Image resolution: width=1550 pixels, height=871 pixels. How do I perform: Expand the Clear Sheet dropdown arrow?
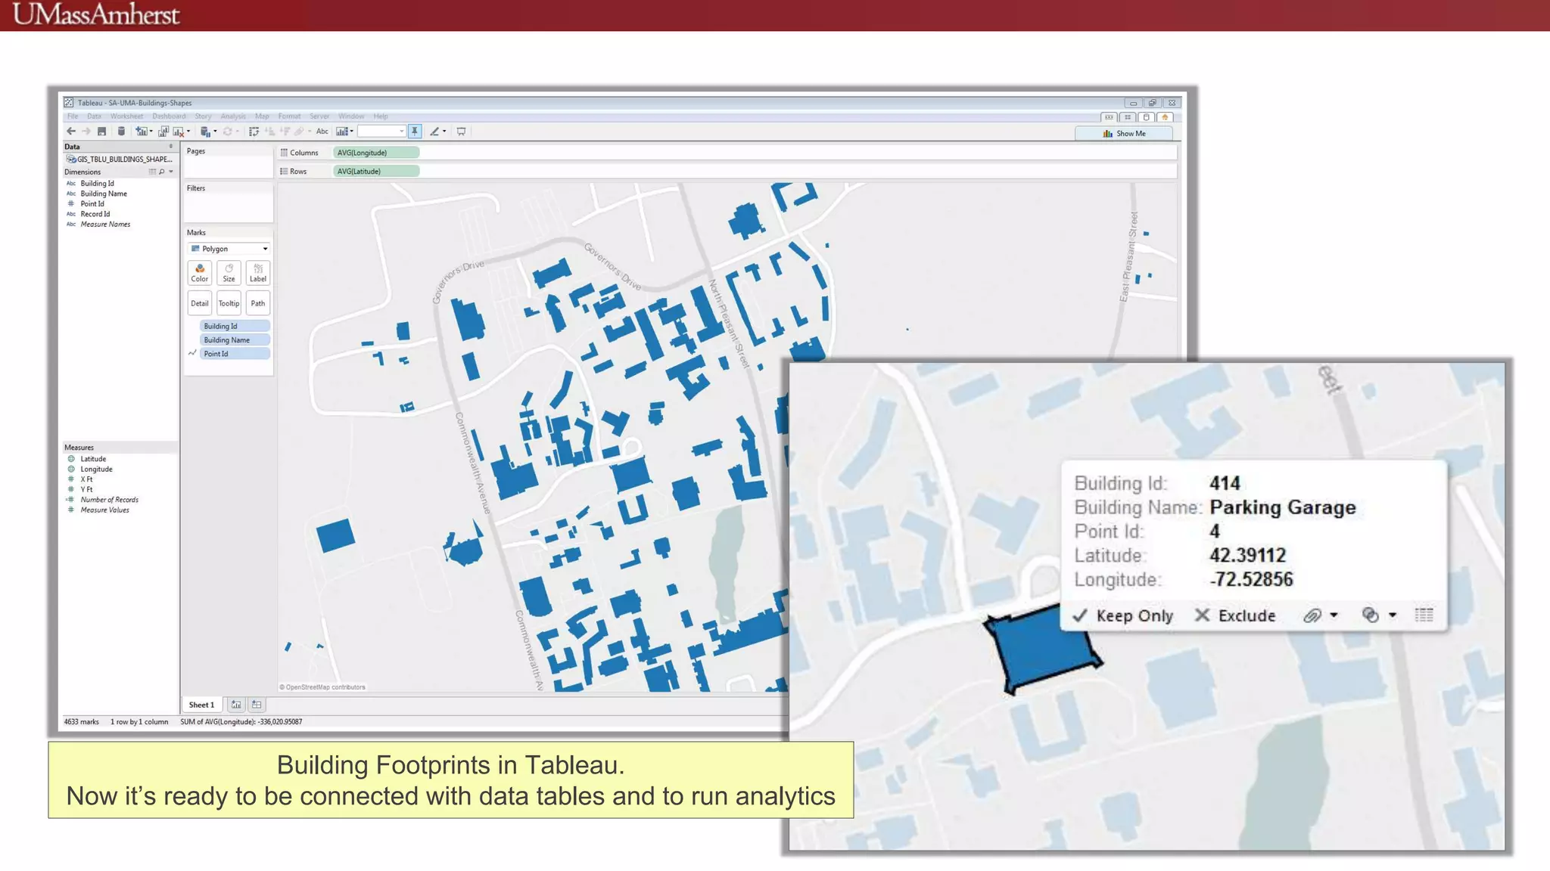coord(188,131)
